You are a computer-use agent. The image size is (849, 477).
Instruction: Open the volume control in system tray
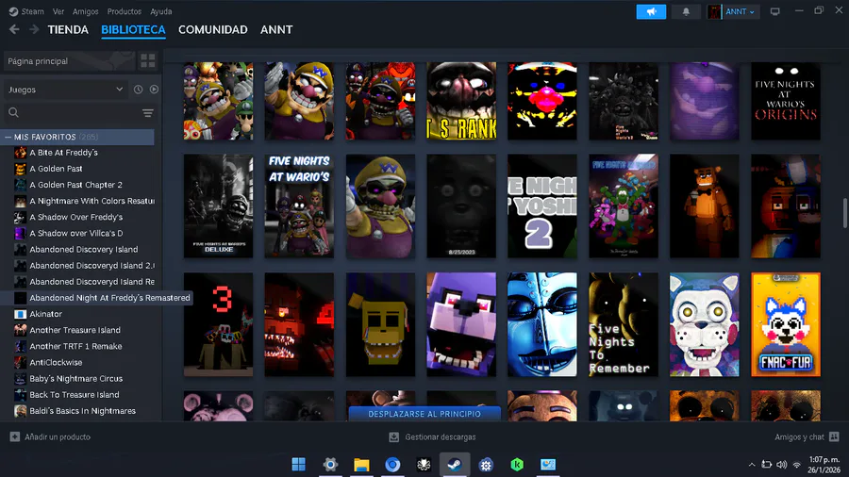click(781, 465)
